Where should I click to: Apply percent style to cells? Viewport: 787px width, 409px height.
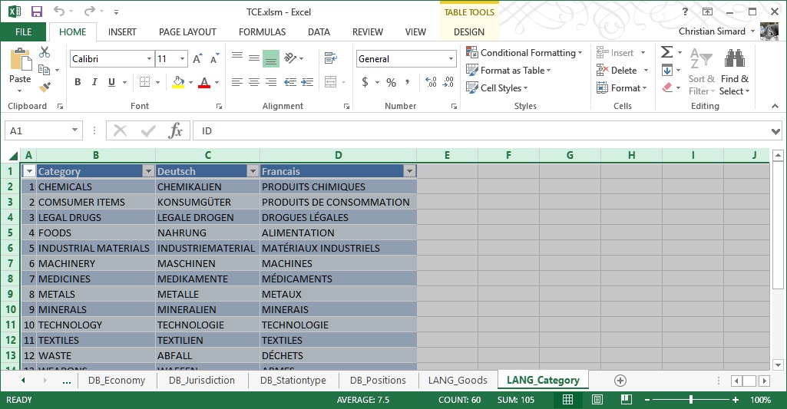391,82
